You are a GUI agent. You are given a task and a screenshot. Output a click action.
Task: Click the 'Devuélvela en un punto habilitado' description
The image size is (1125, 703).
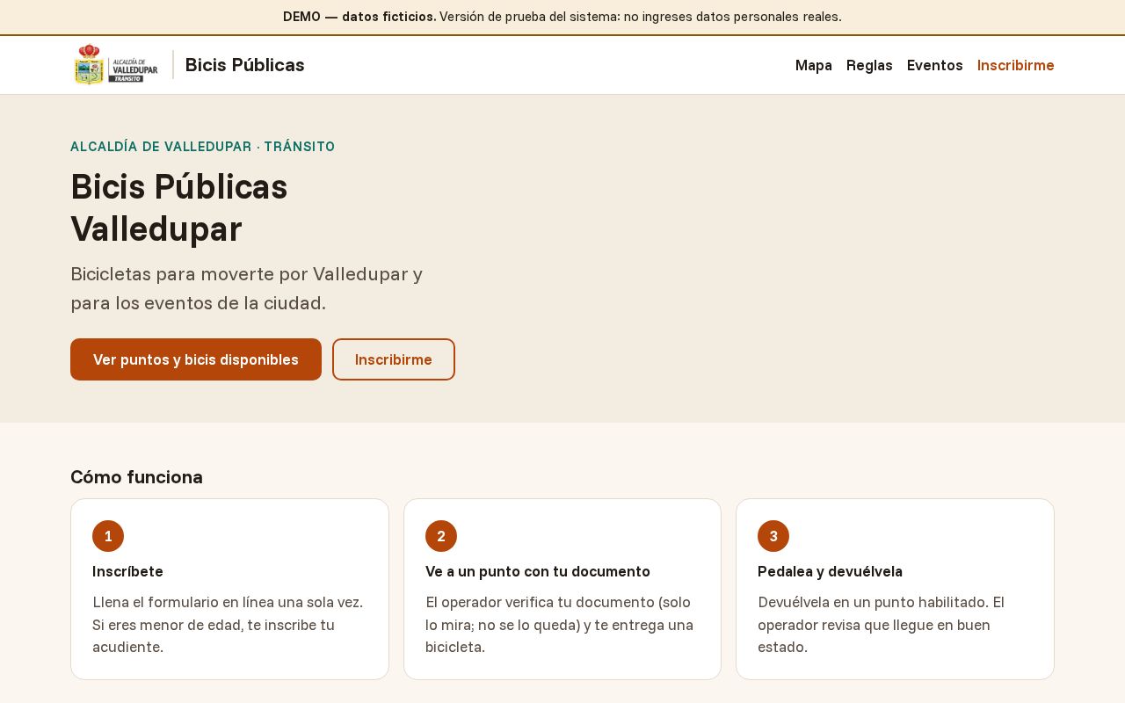(x=882, y=625)
